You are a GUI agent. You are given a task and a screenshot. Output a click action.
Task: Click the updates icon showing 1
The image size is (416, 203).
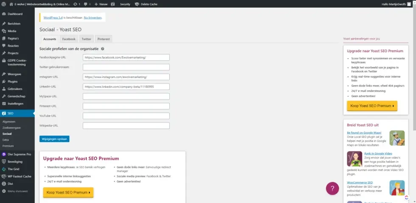click(76, 4)
